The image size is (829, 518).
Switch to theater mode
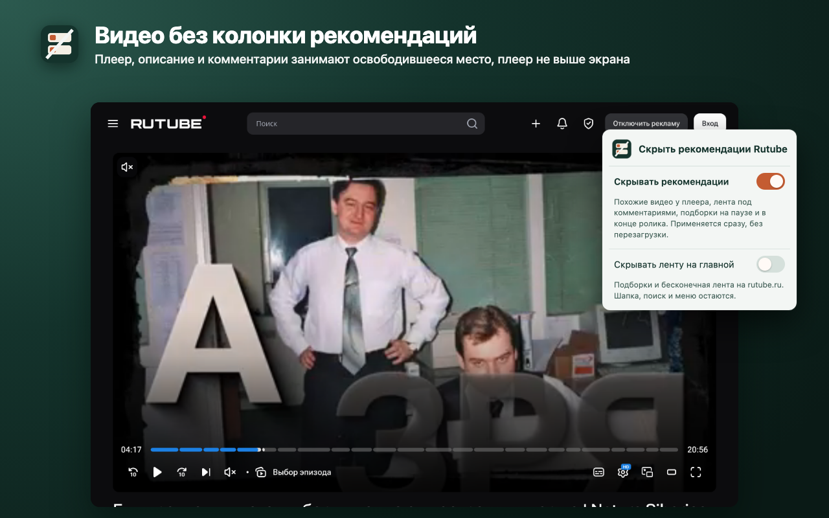click(672, 472)
